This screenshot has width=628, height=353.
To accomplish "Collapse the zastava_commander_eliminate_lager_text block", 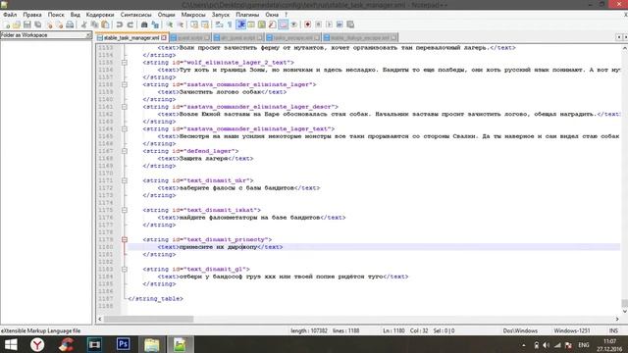I will click(125, 128).
